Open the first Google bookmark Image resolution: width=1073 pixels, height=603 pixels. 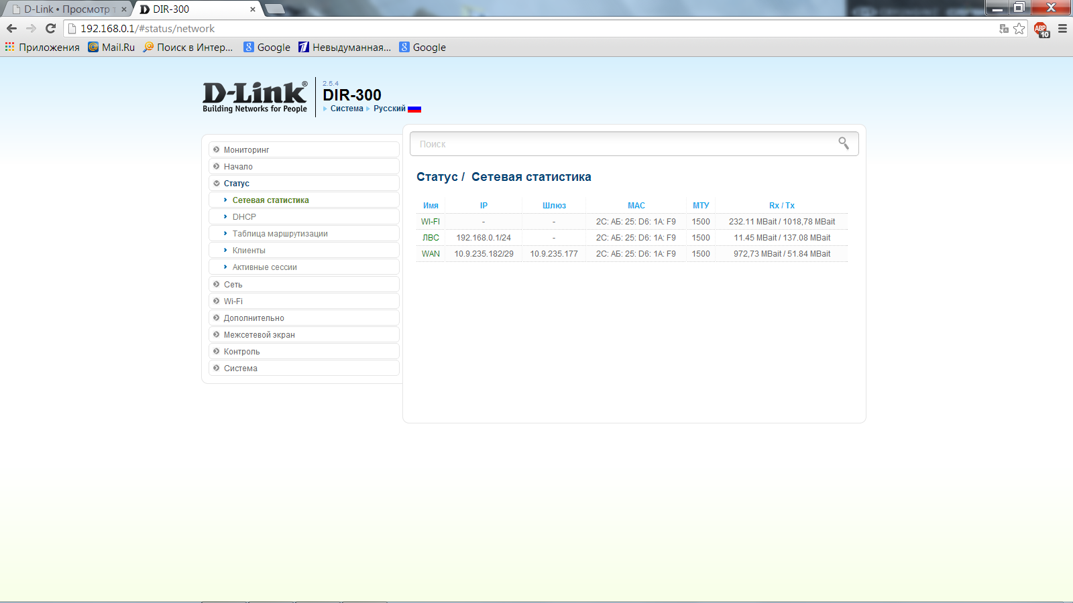point(267,47)
